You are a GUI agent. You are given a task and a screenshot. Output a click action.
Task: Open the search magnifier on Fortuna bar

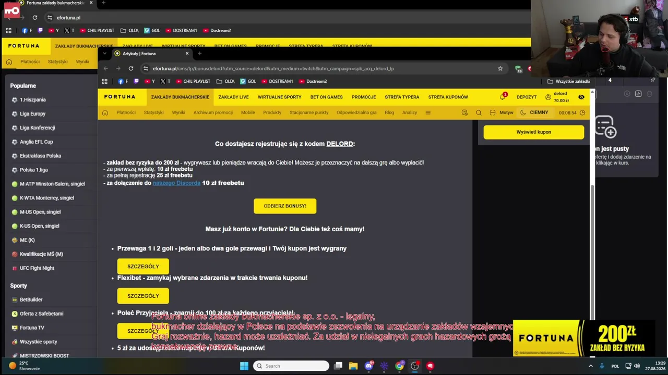point(479,113)
